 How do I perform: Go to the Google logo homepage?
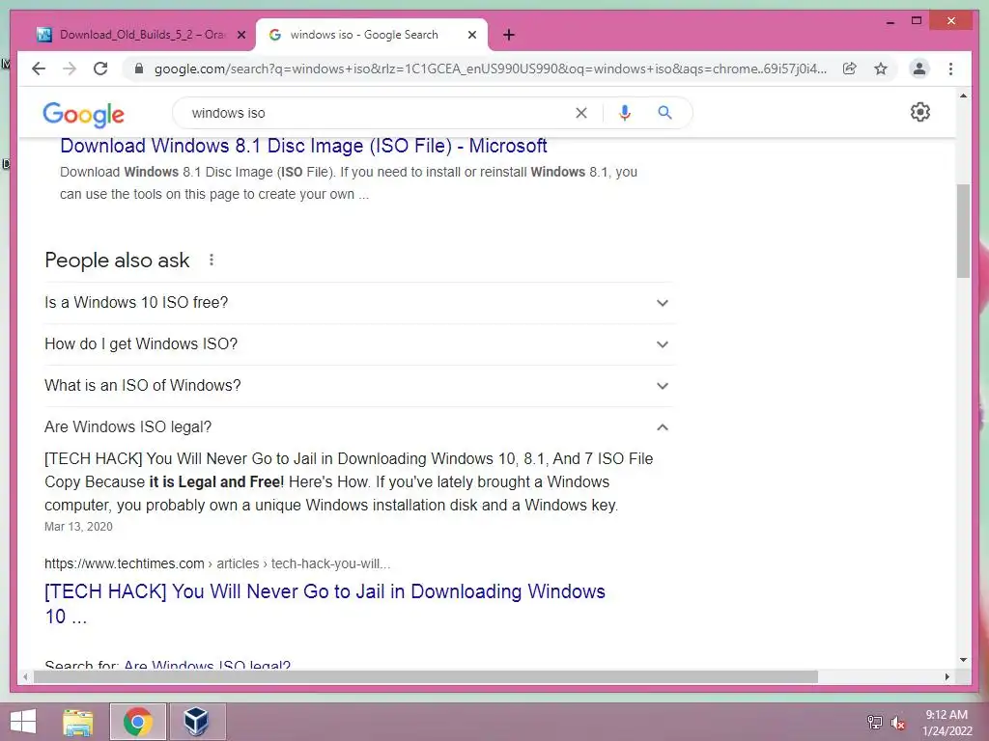tap(83, 114)
